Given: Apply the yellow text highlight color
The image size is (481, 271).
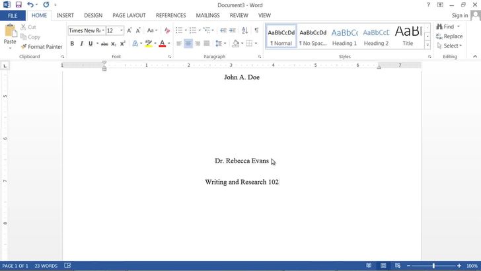Looking at the screenshot, I should click(x=149, y=44).
